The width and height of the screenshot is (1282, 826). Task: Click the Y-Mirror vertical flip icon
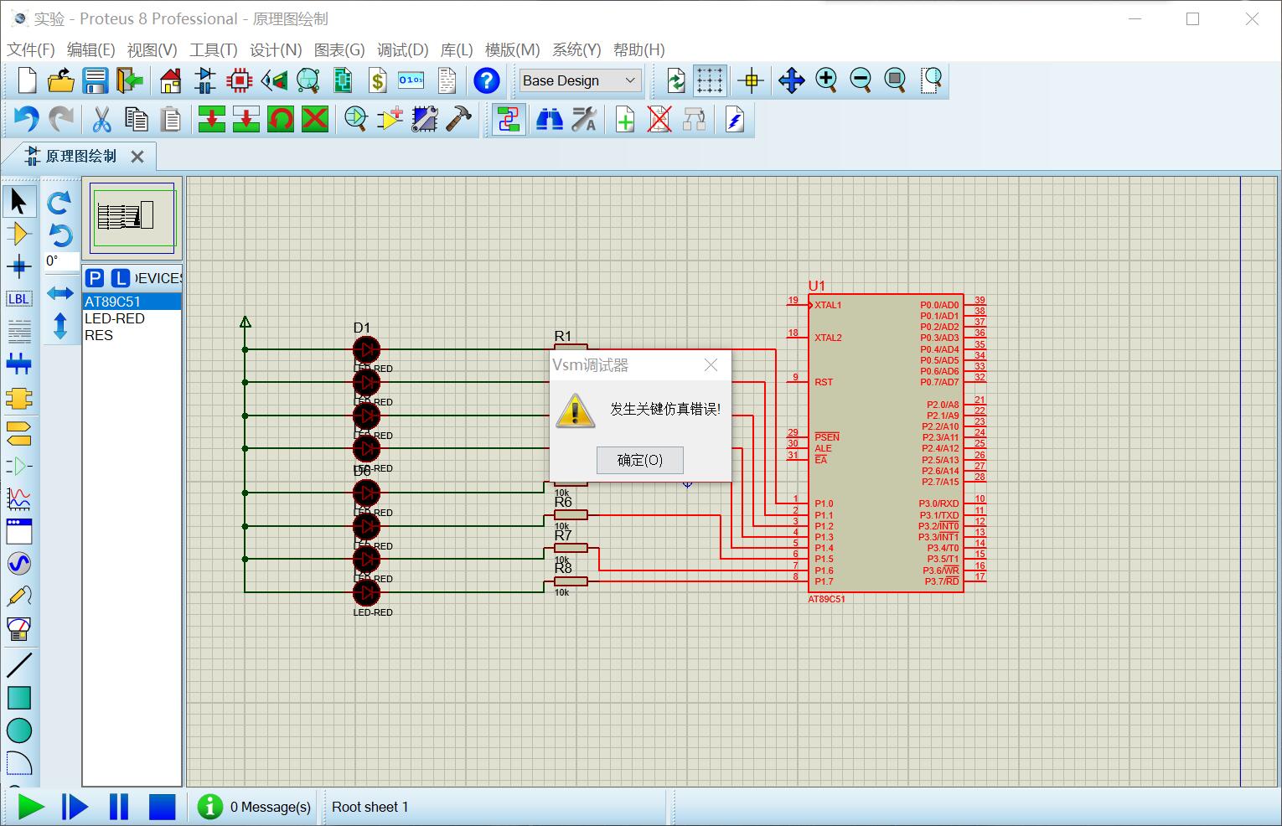[59, 325]
